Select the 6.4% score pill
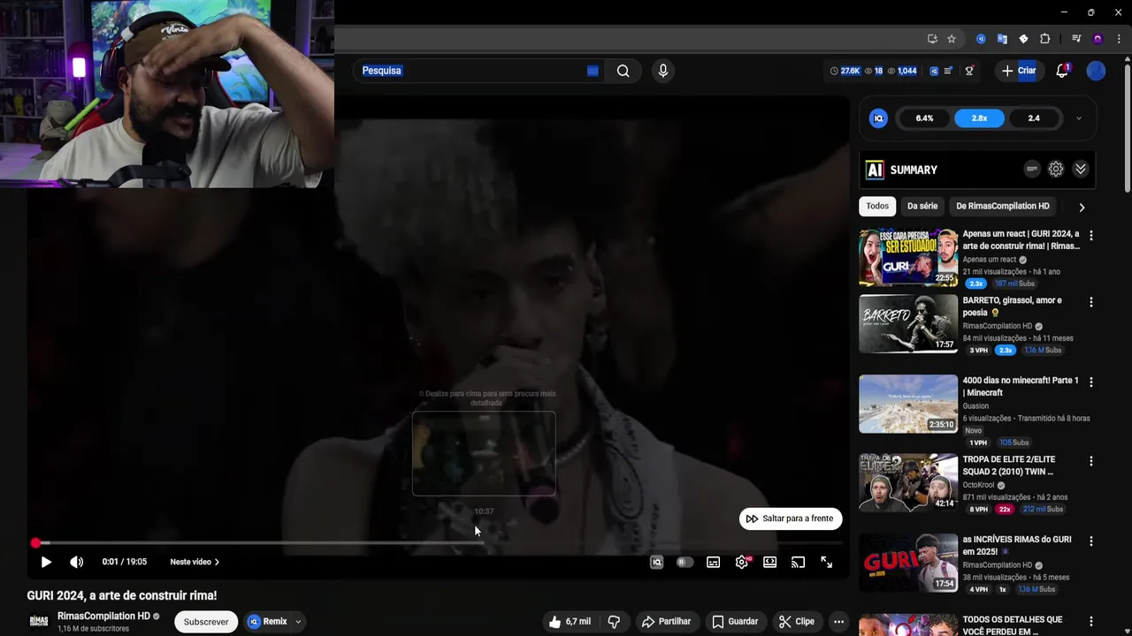The image size is (1132, 636). [924, 118]
